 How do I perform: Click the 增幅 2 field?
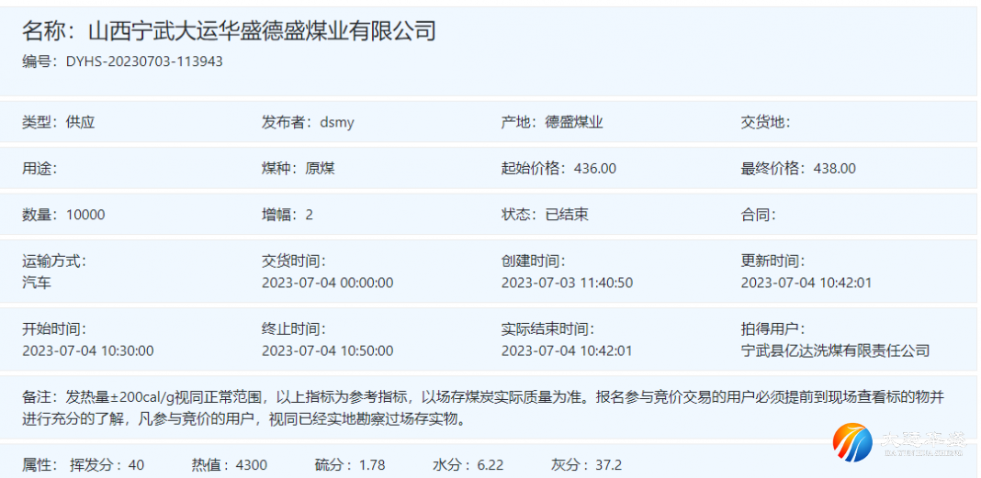click(288, 215)
